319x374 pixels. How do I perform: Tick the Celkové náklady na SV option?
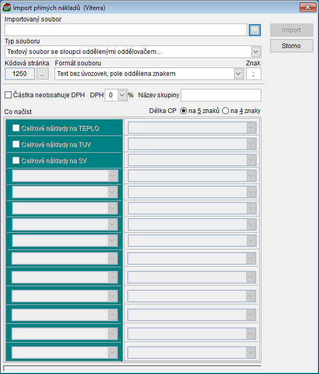(x=16, y=161)
